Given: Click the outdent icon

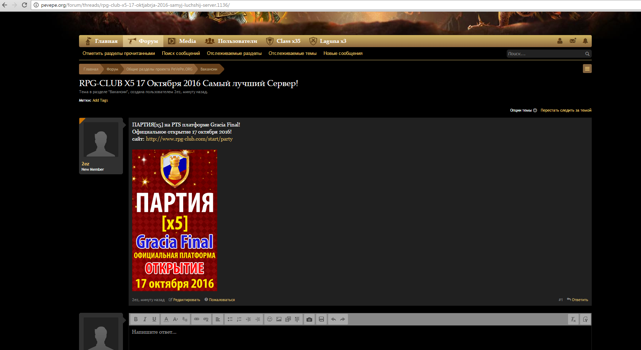Looking at the screenshot, I should point(248,319).
